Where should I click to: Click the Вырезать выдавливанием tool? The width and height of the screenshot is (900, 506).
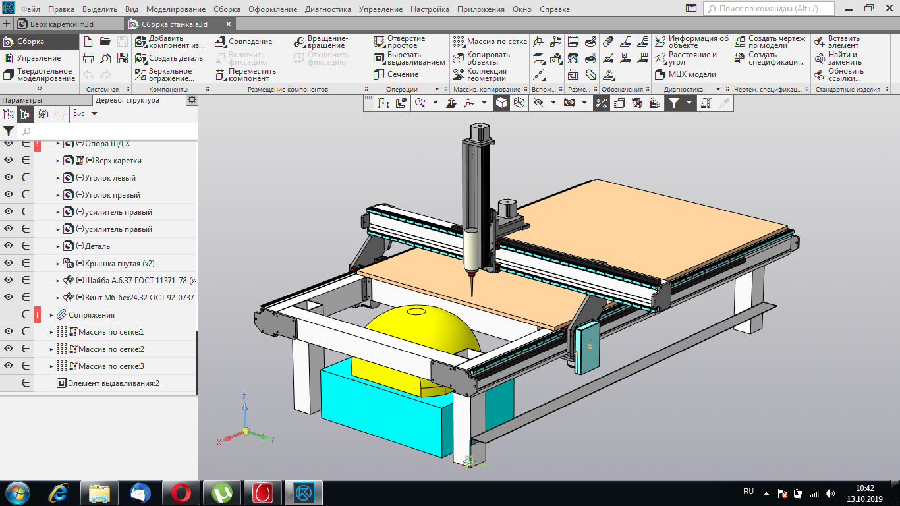point(408,58)
